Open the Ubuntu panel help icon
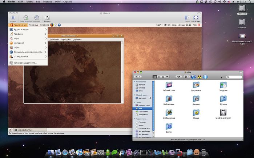 [59, 25]
